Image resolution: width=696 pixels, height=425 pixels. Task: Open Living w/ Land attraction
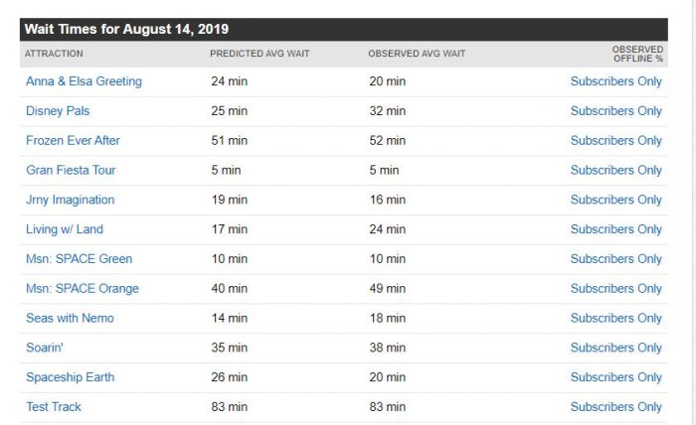point(65,229)
